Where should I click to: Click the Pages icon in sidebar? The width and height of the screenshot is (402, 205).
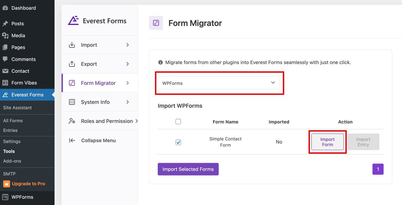tap(5, 47)
